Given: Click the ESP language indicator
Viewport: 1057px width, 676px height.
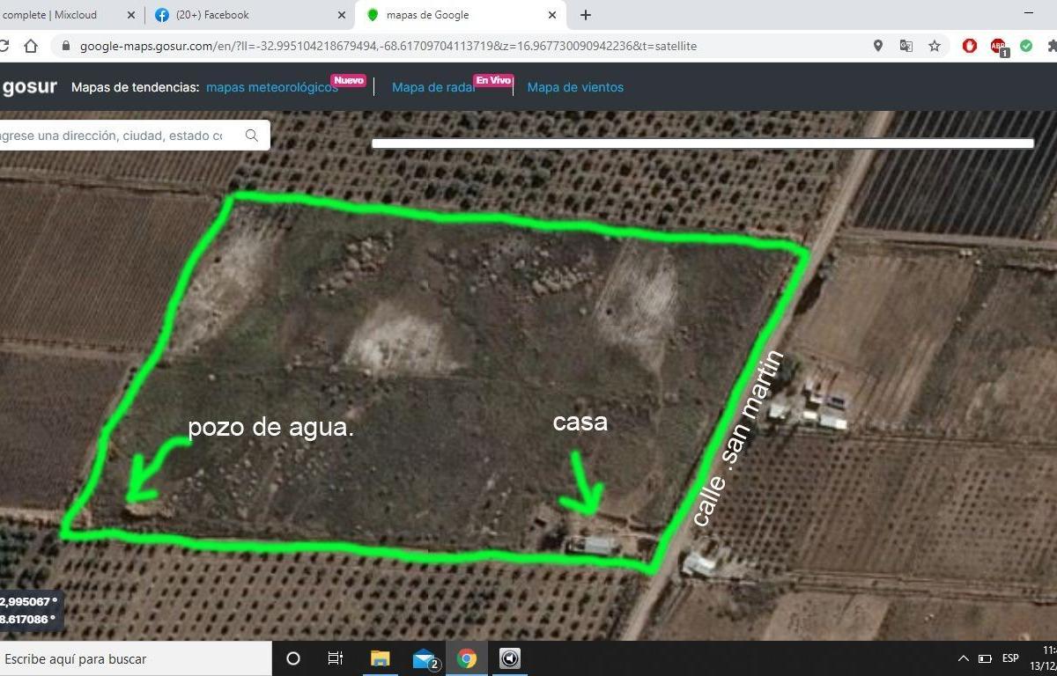Looking at the screenshot, I should [x=1010, y=658].
